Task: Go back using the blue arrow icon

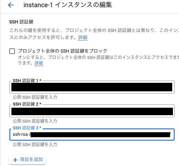Action: pyautogui.click(x=11, y=5)
